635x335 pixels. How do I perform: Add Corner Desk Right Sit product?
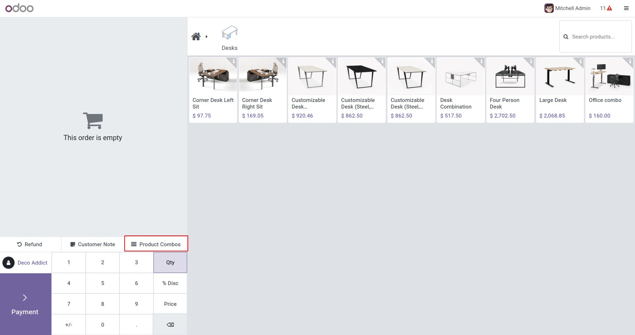[x=263, y=90]
